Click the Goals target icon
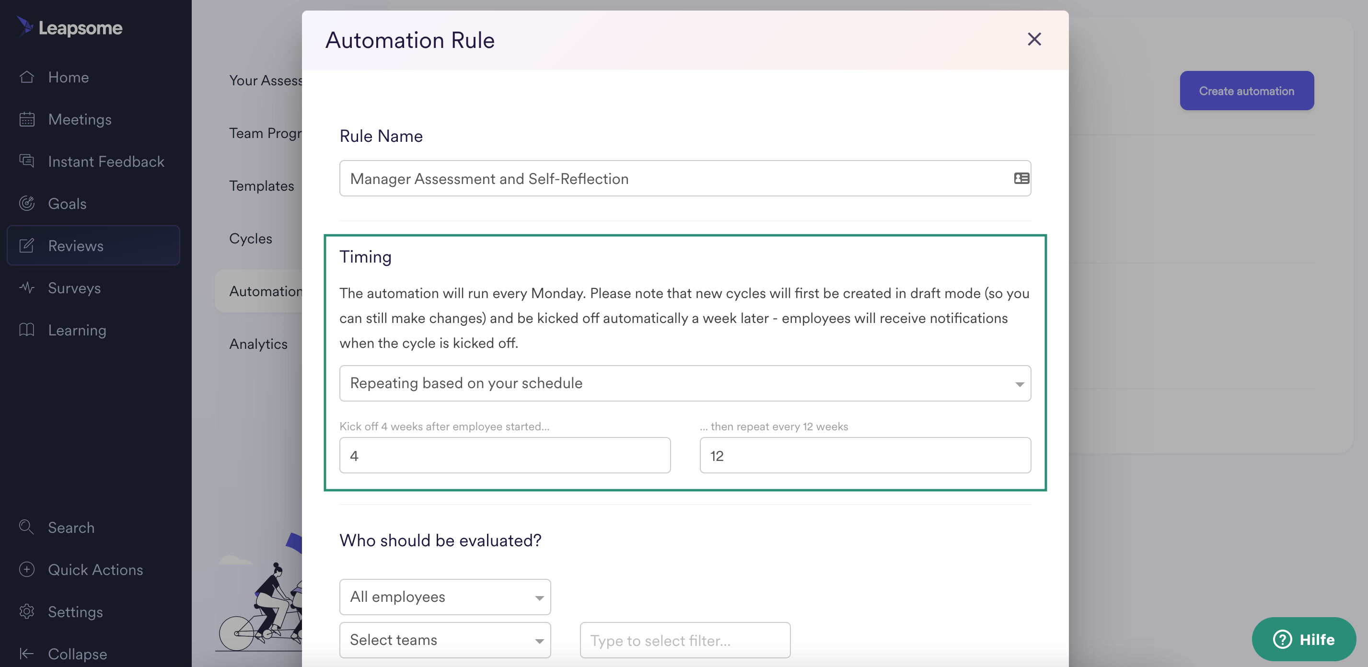 coord(26,203)
